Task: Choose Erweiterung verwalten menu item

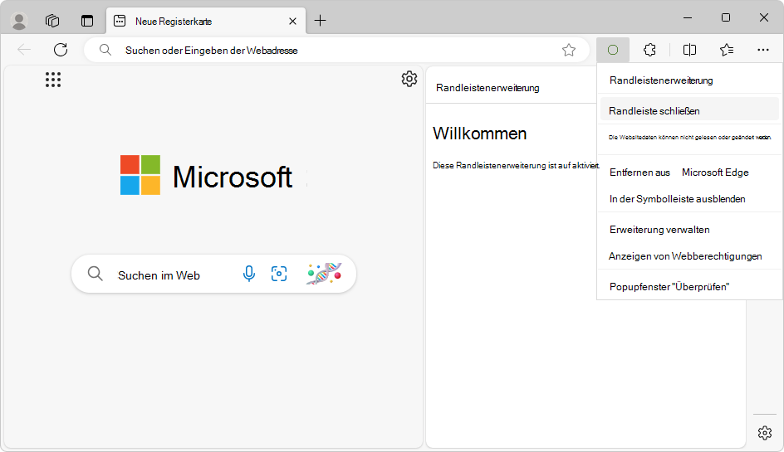Action: [x=689, y=230]
